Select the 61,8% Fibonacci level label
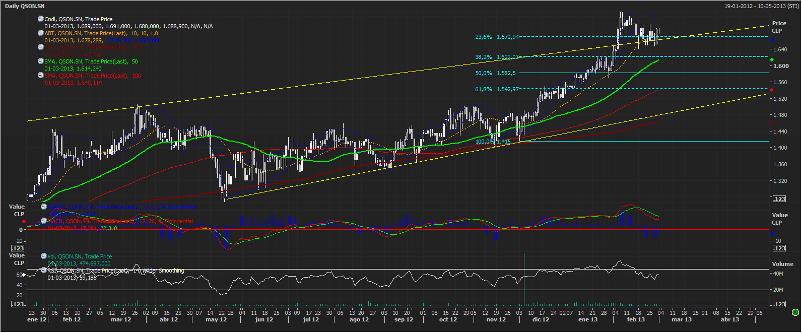Viewport: 802px width, 333px height. (x=484, y=89)
